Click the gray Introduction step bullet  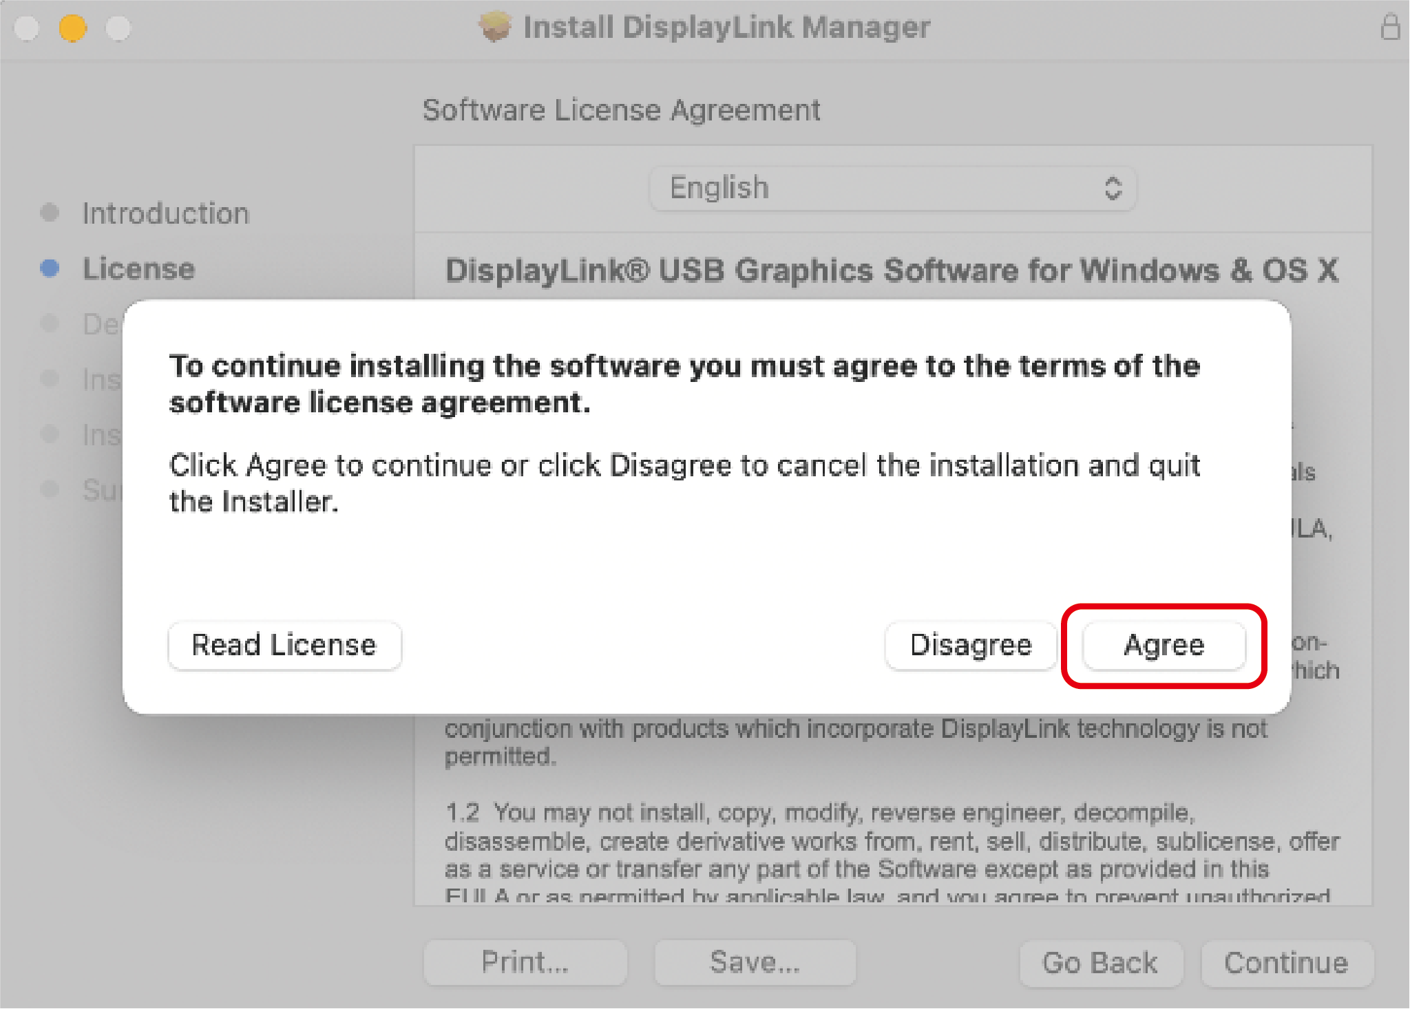(x=50, y=213)
